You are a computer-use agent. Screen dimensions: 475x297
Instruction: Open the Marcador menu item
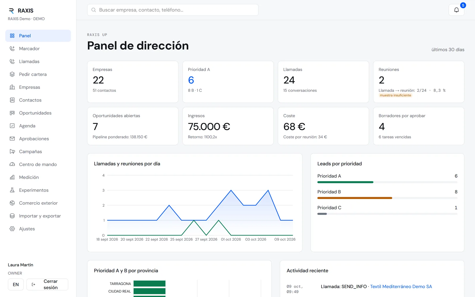click(38, 48)
